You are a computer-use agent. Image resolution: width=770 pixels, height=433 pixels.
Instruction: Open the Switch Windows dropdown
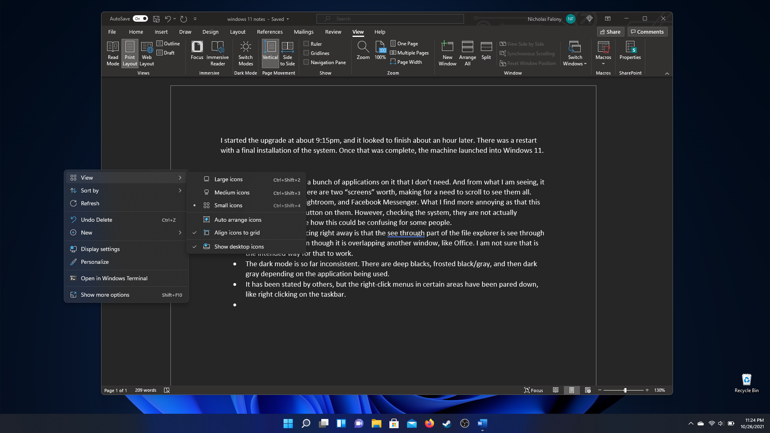tap(575, 53)
